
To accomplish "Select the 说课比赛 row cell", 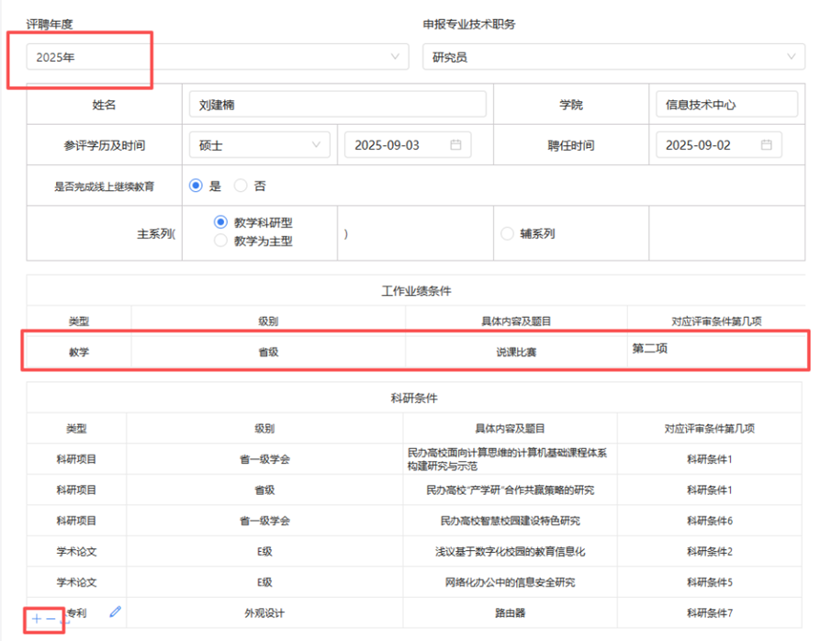I will click(x=515, y=352).
